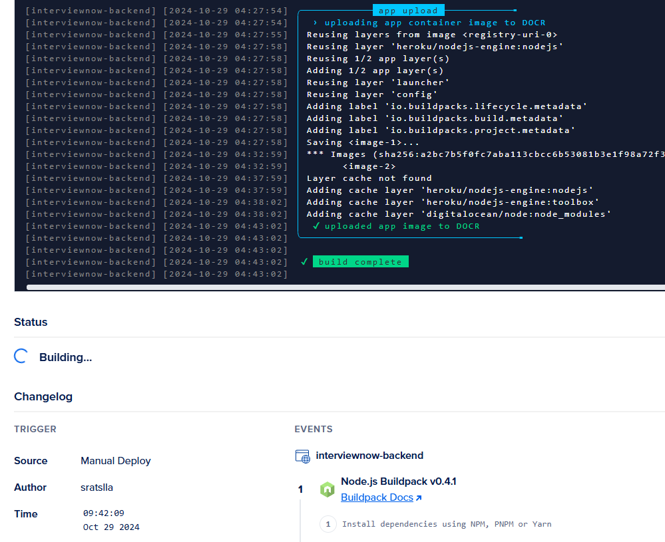Click the horizontal log scrollbar
This screenshot has height=542, width=665.
coord(345,287)
